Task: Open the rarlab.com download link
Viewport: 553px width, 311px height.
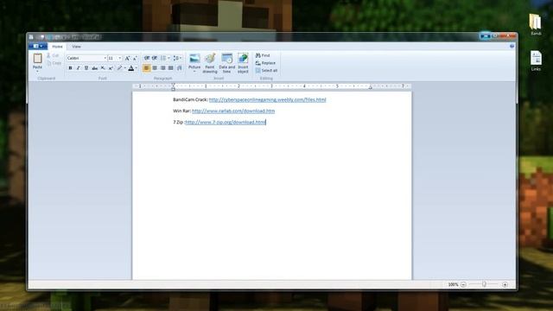Action: [233, 111]
